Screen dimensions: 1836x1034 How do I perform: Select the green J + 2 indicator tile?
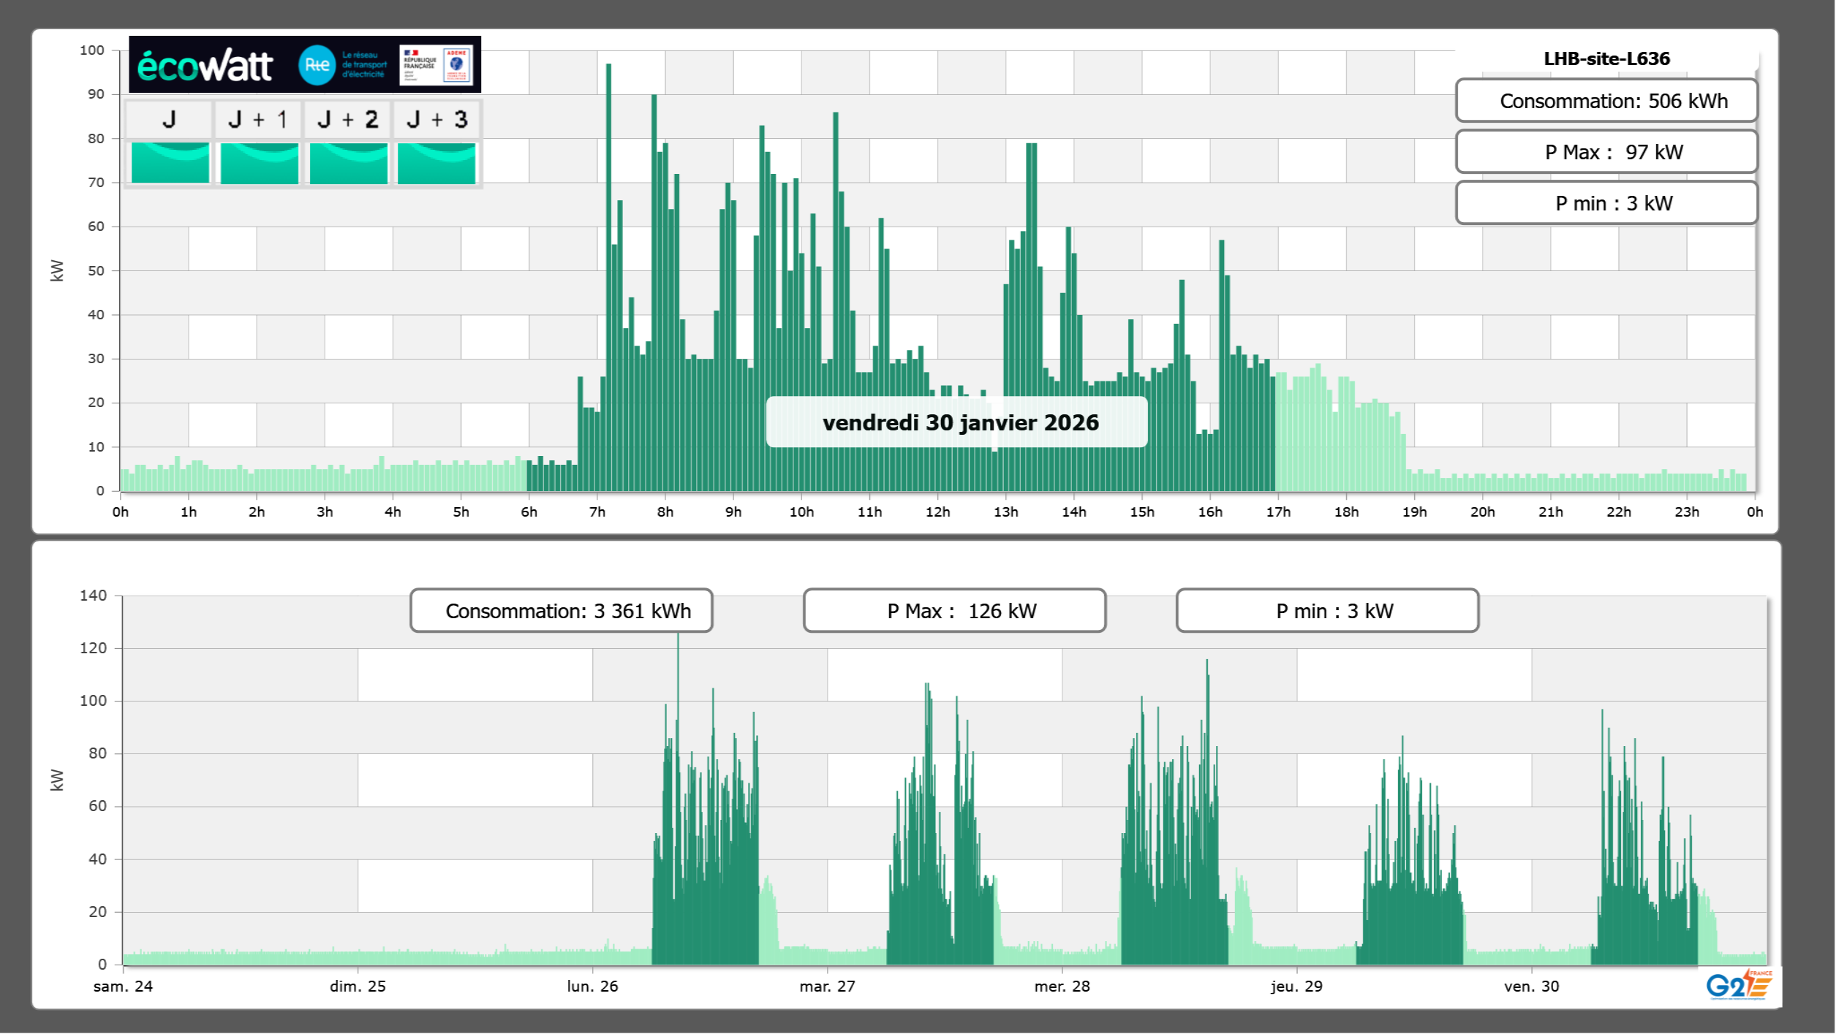point(348,163)
